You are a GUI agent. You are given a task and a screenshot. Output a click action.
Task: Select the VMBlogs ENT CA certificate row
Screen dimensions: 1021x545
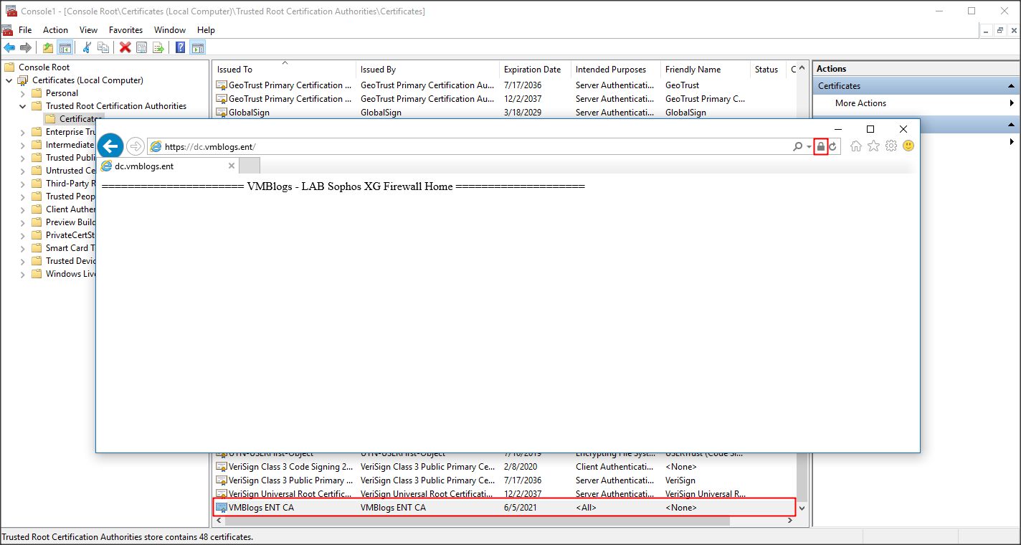[x=430, y=508]
